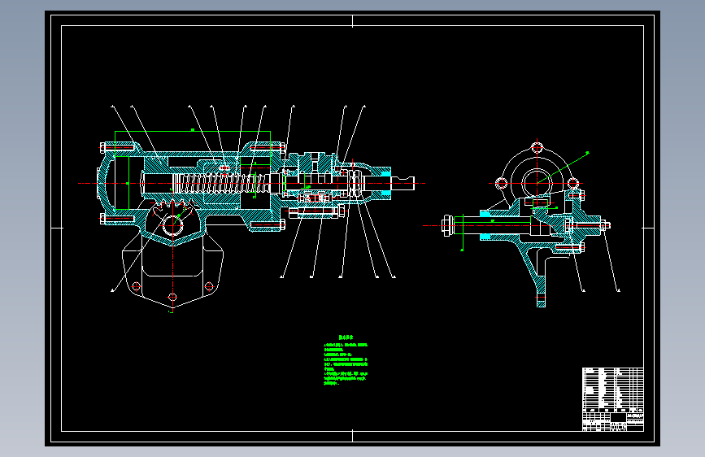
Task: Select the parts list title block table
Action: [613, 399]
